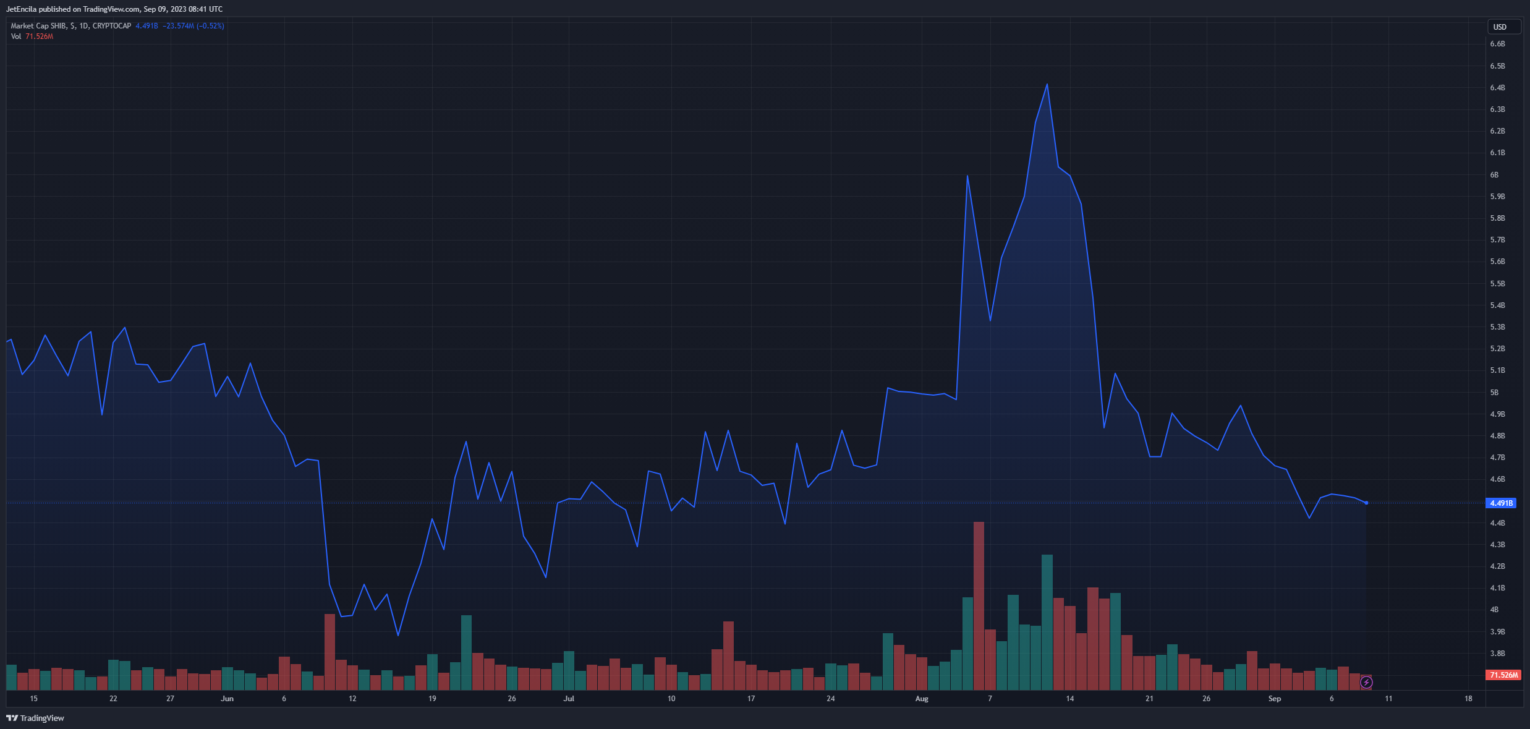
Task: Click the purple lightning bolt event icon
Action: pyautogui.click(x=1366, y=682)
